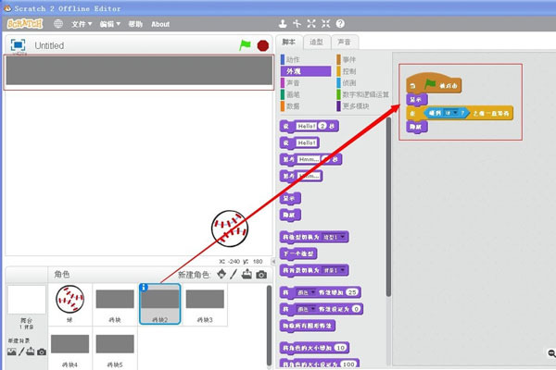Open the language globe menu
This screenshot has width=556, height=370.
58,24
